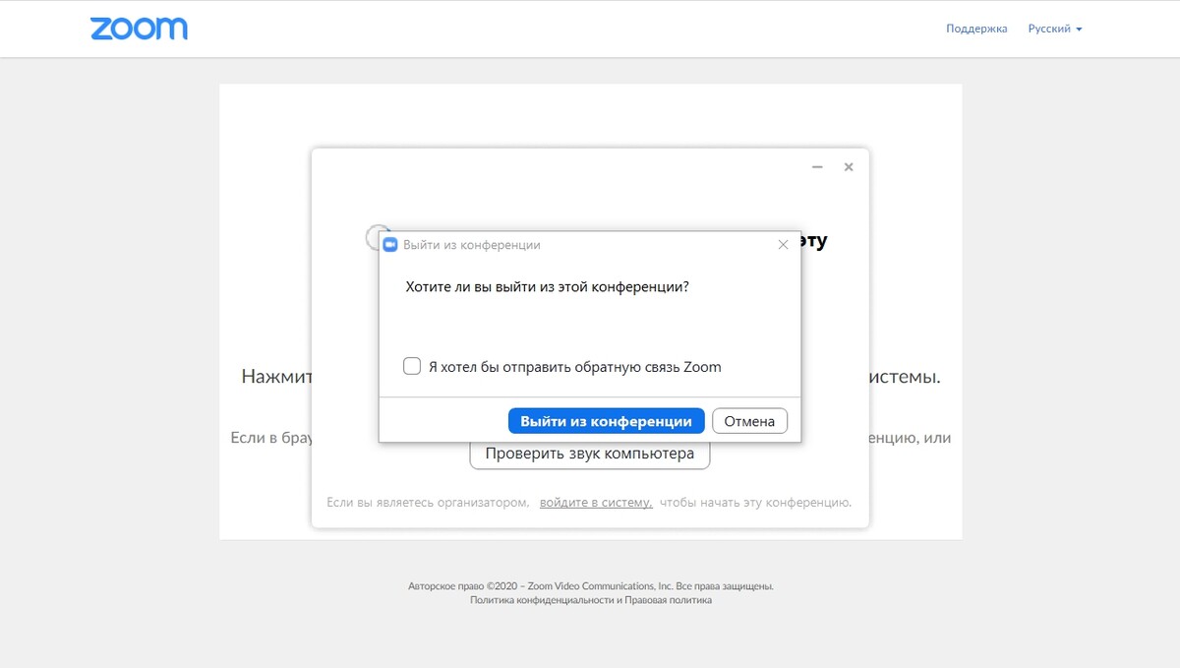This screenshot has width=1180, height=668.
Task: Open the Поддержка support link
Action: (x=976, y=29)
